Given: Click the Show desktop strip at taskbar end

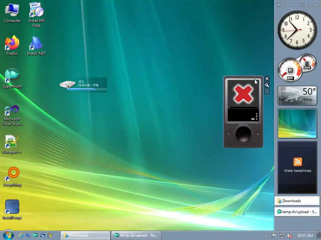Looking at the screenshot, I should (x=319, y=235).
